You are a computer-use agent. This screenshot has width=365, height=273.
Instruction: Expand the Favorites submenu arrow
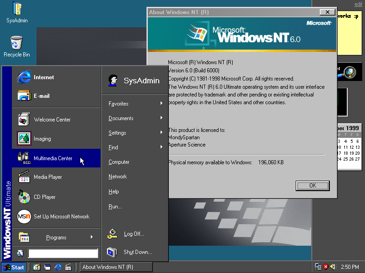coord(162,103)
